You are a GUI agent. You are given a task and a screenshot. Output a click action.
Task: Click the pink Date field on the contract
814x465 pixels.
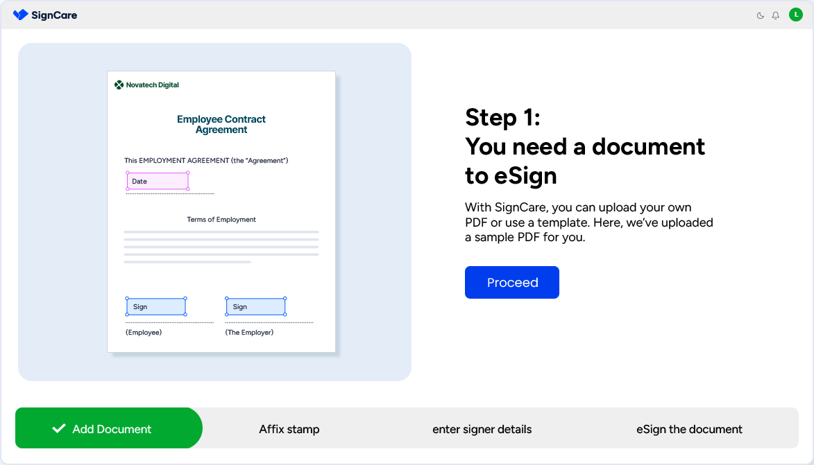click(158, 181)
